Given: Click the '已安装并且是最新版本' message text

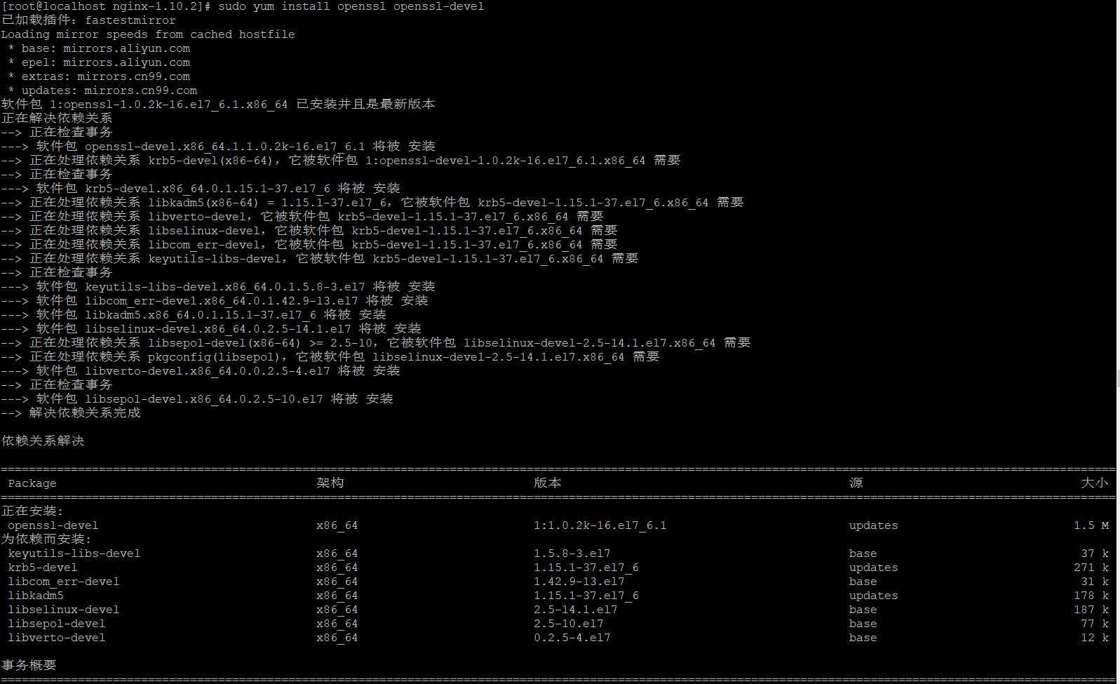Looking at the screenshot, I should 365,104.
